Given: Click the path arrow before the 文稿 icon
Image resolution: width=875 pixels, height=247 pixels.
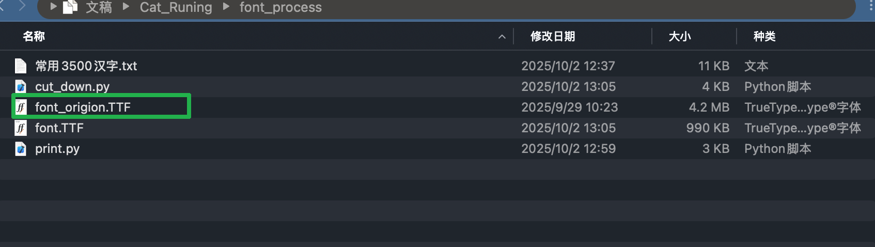Looking at the screenshot, I should [x=53, y=7].
